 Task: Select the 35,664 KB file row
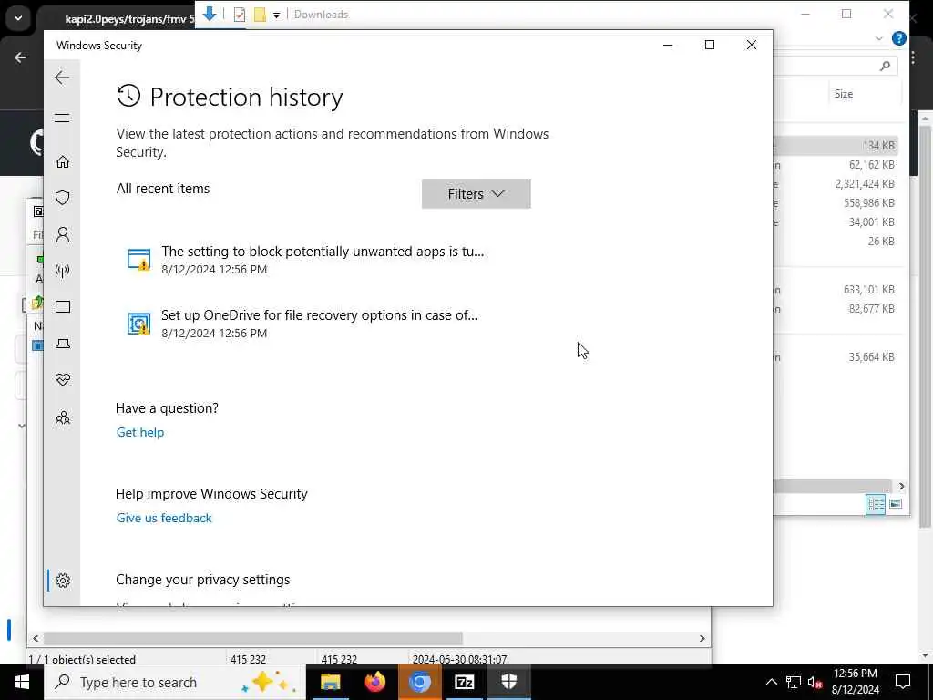click(x=836, y=357)
